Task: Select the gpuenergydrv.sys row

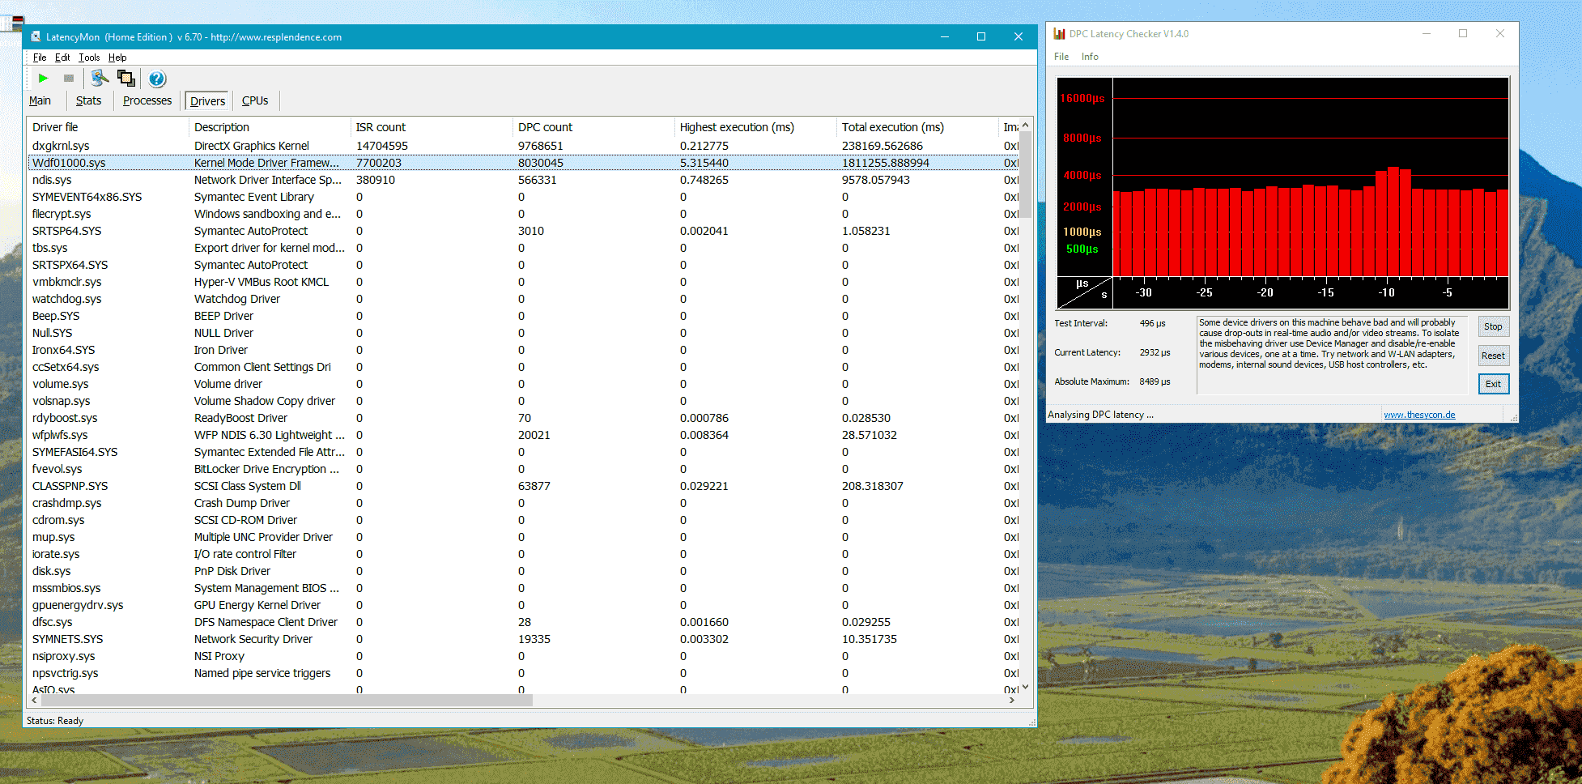Action: 523,605
